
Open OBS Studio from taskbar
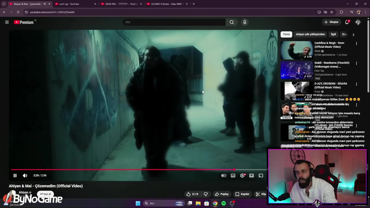click(x=232, y=203)
